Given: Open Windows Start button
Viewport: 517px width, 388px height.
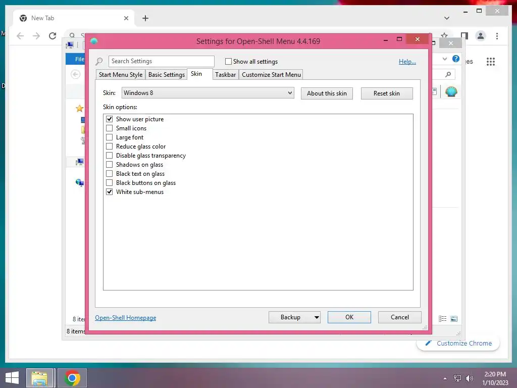Looking at the screenshot, I should click(12, 378).
